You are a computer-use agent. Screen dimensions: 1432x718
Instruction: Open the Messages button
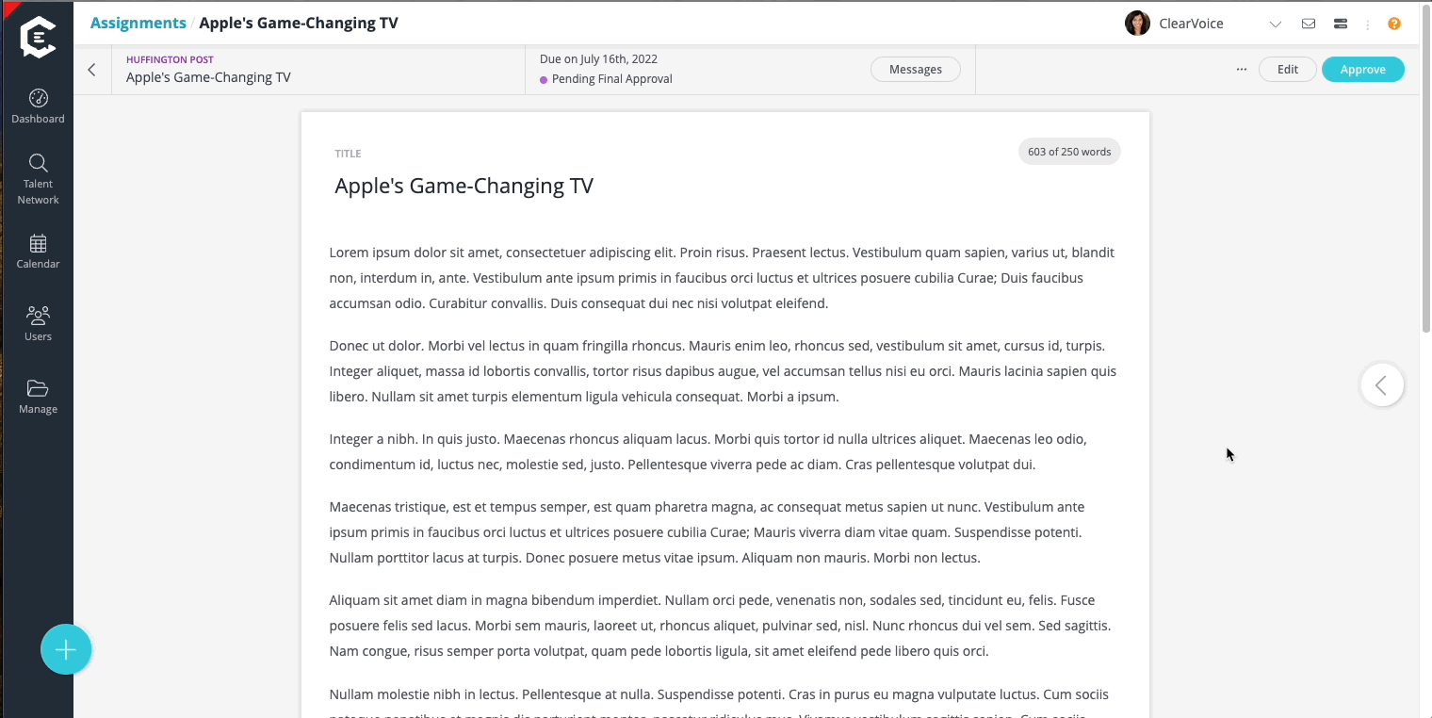pyautogui.click(x=915, y=70)
